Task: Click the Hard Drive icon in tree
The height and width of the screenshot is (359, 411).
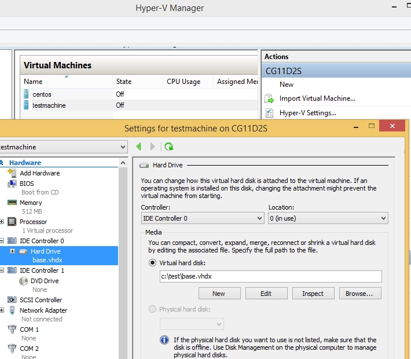Action: click(x=23, y=251)
